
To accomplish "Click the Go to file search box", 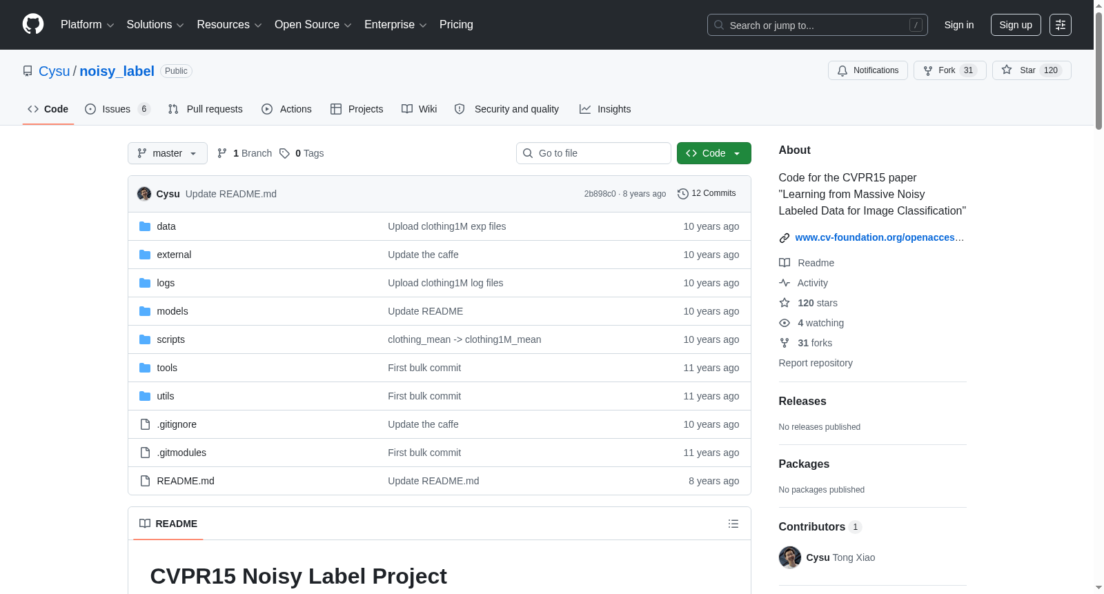I will pos(593,153).
